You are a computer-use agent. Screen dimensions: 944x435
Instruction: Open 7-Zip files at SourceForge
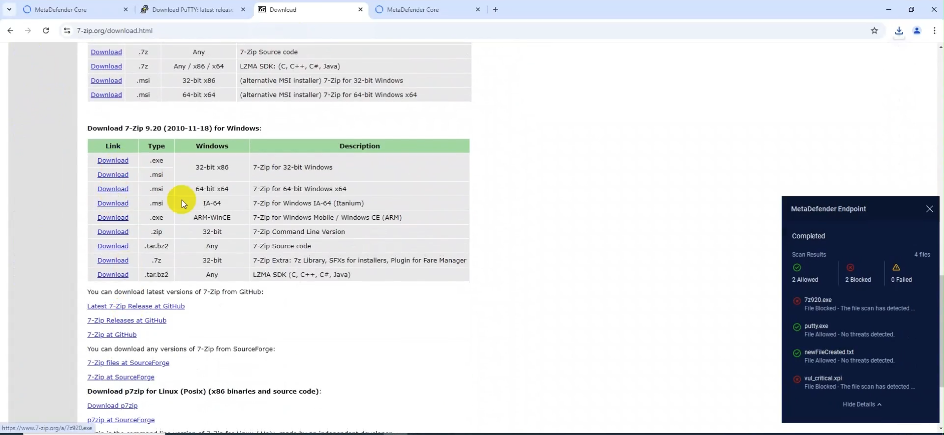coord(128,363)
